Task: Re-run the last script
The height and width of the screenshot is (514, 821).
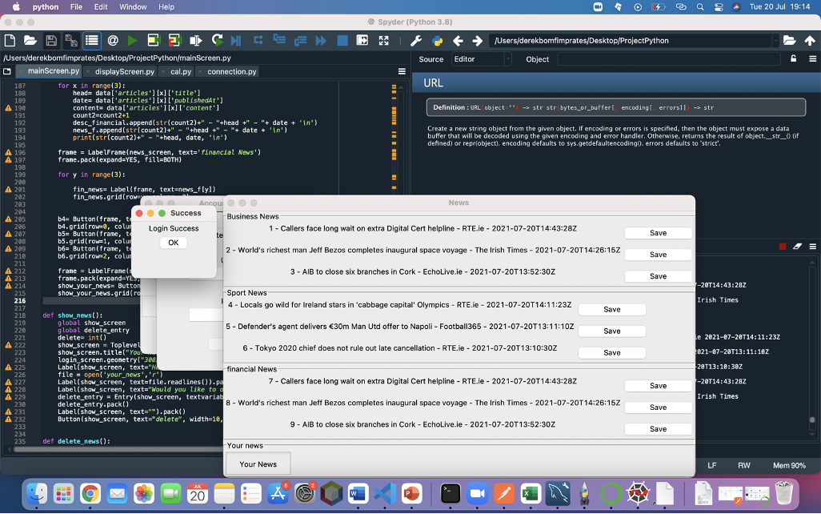Action: (218, 40)
